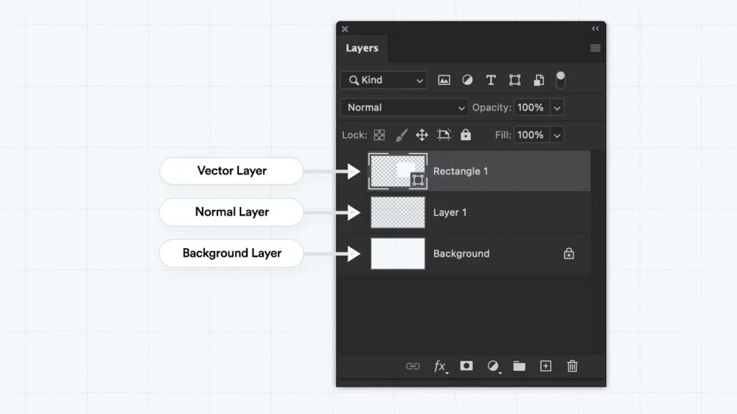Select the Rectangle 1 layer name

(x=460, y=171)
